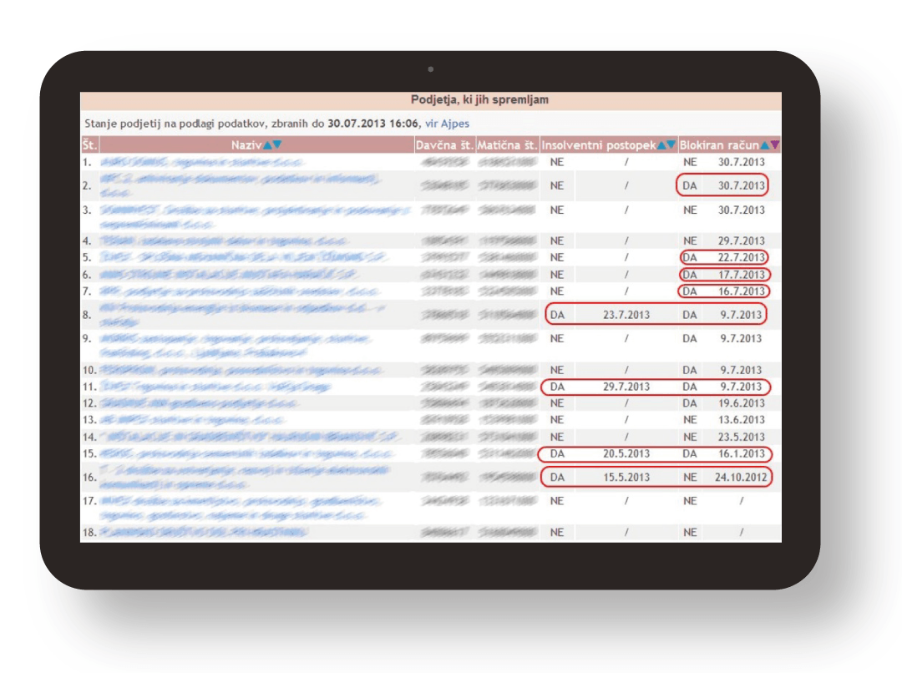Viewport: 902px width, 673px height.
Task: Open the 'vir Ajpes' source link
Action: click(447, 124)
